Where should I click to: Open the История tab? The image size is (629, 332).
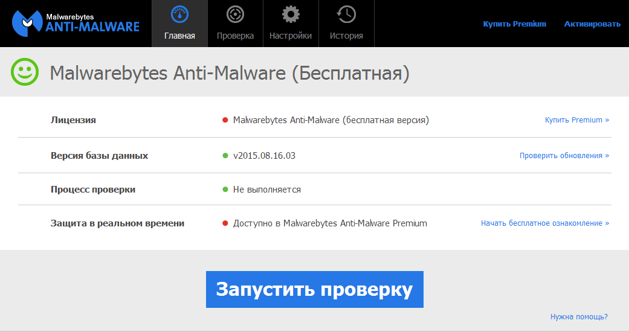346,36
